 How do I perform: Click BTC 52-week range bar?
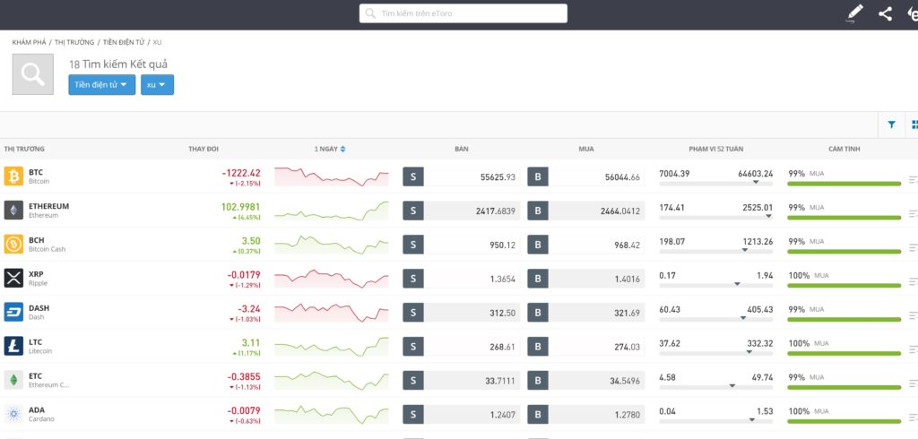click(716, 183)
